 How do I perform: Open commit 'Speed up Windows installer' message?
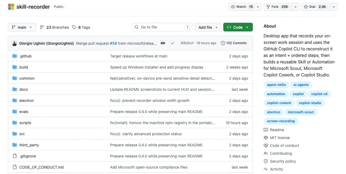157,67
